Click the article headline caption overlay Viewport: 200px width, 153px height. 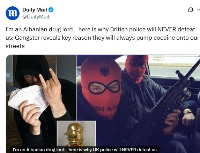(x=85, y=150)
